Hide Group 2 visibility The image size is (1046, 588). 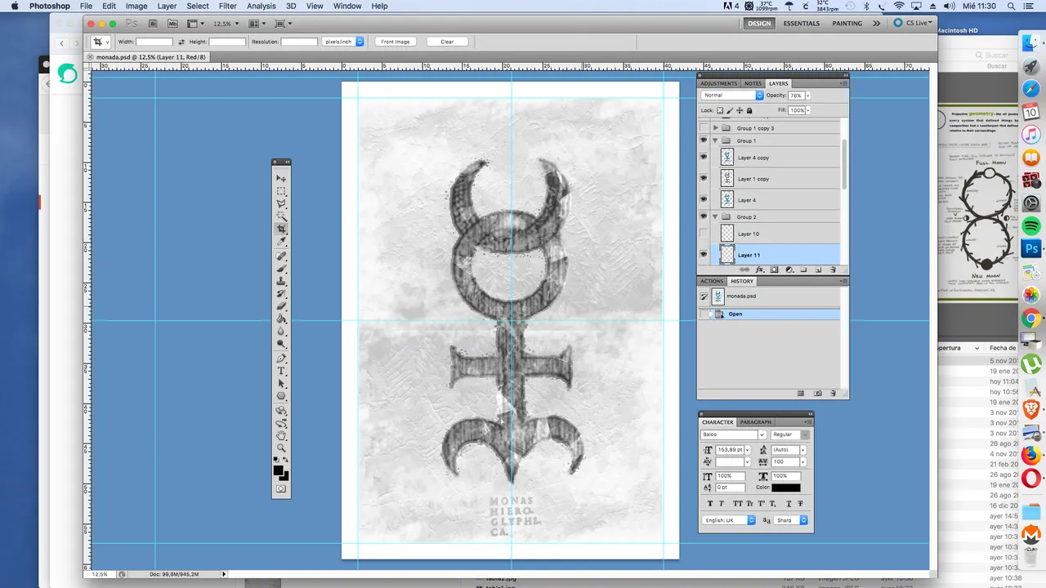[x=704, y=216]
